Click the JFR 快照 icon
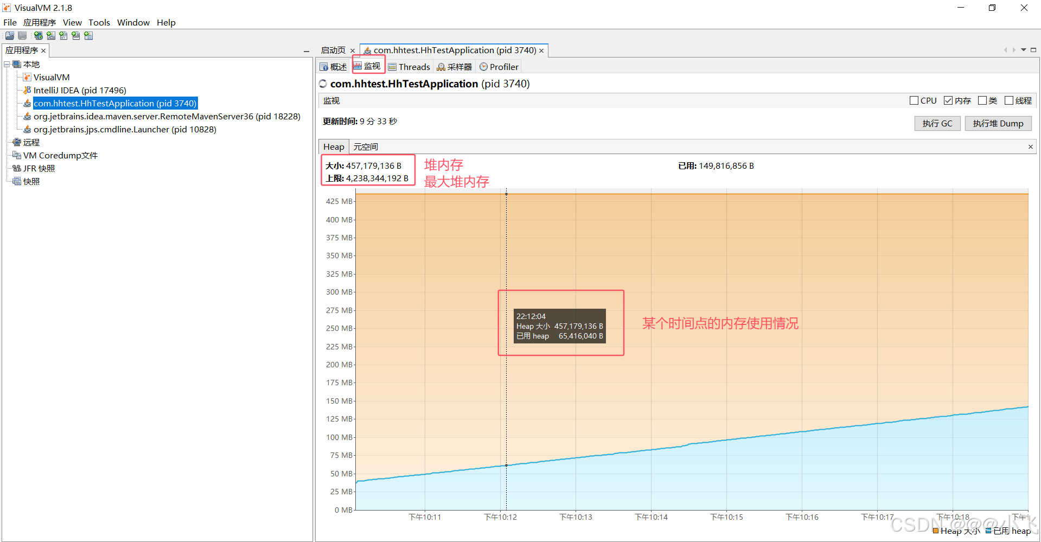The width and height of the screenshot is (1041, 542). pos(17,169)
